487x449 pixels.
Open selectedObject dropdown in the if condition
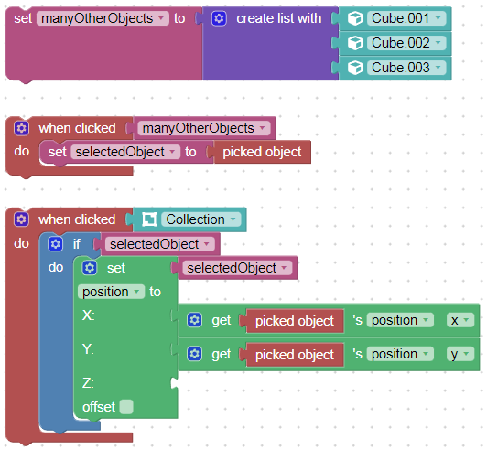159,244
